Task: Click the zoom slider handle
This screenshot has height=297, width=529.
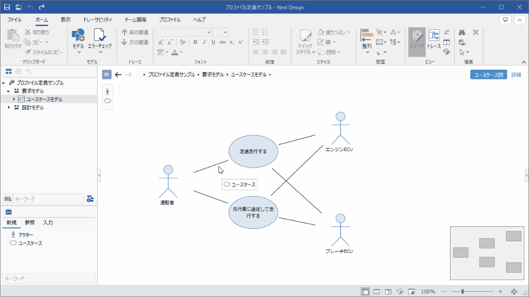Action: 462,292
